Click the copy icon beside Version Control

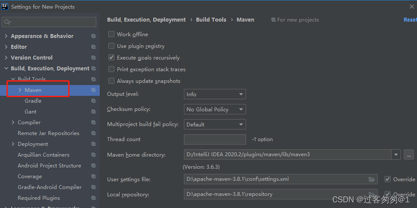(x=93, y=58)
